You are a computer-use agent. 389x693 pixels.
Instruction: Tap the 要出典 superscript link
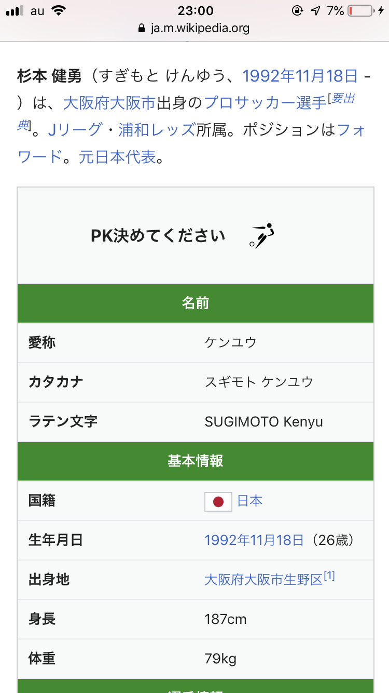pos(342,99)
